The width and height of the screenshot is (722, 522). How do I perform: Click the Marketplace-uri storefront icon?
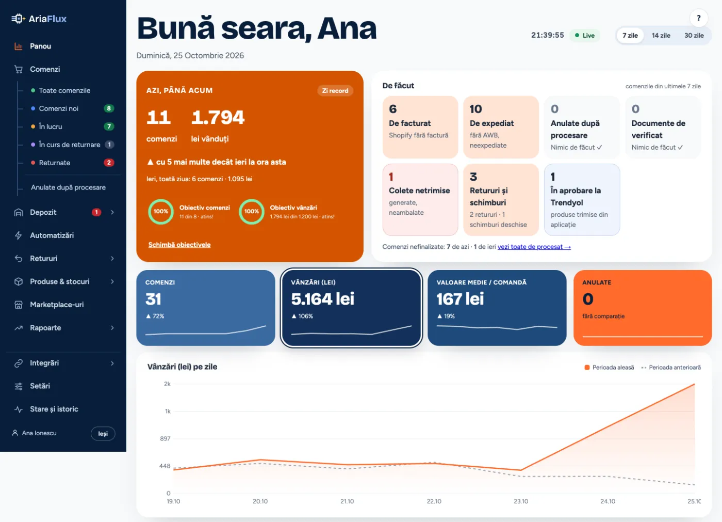(19, 305)
